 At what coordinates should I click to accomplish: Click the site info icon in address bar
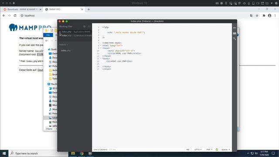click(x=22, y=16)
